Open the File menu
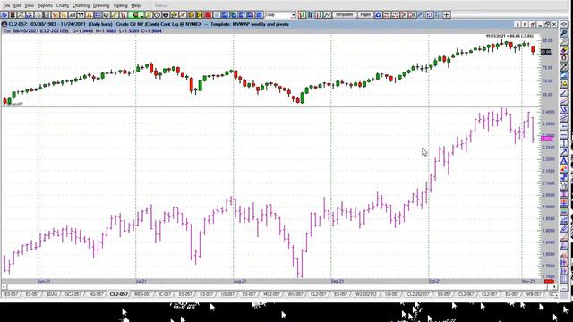This screenshot has height=322, width=573. tap(6, 6)
